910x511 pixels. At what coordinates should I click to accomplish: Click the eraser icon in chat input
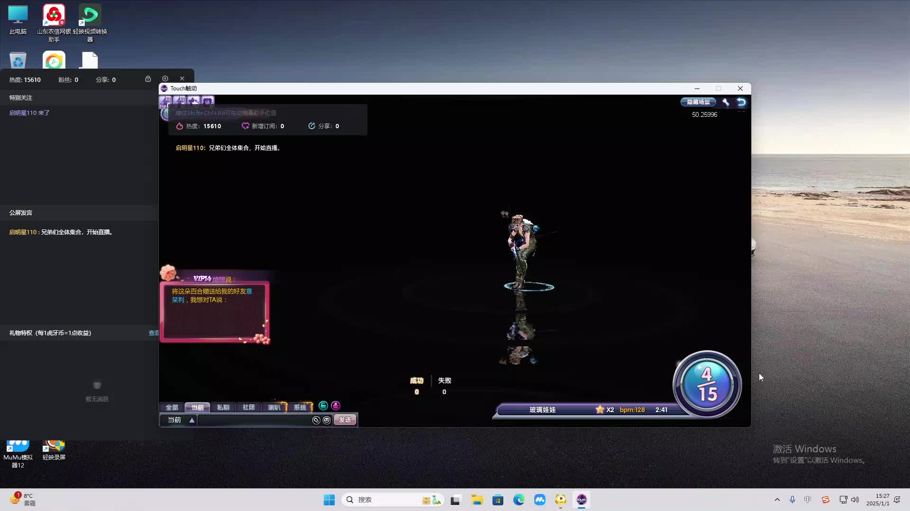click(316, 420)
